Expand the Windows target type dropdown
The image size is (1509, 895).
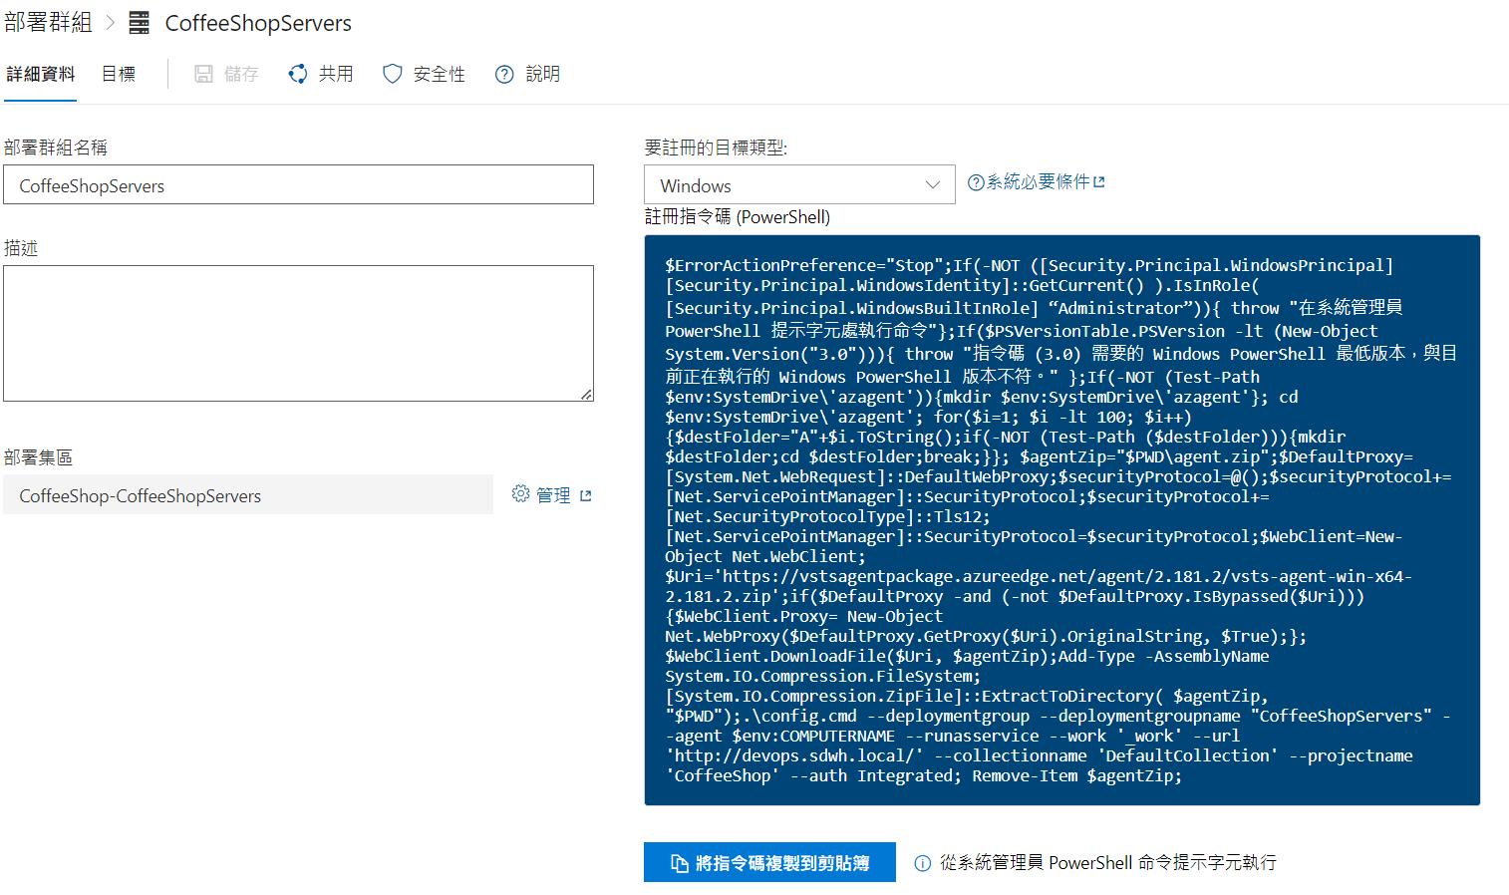(799, 185)
